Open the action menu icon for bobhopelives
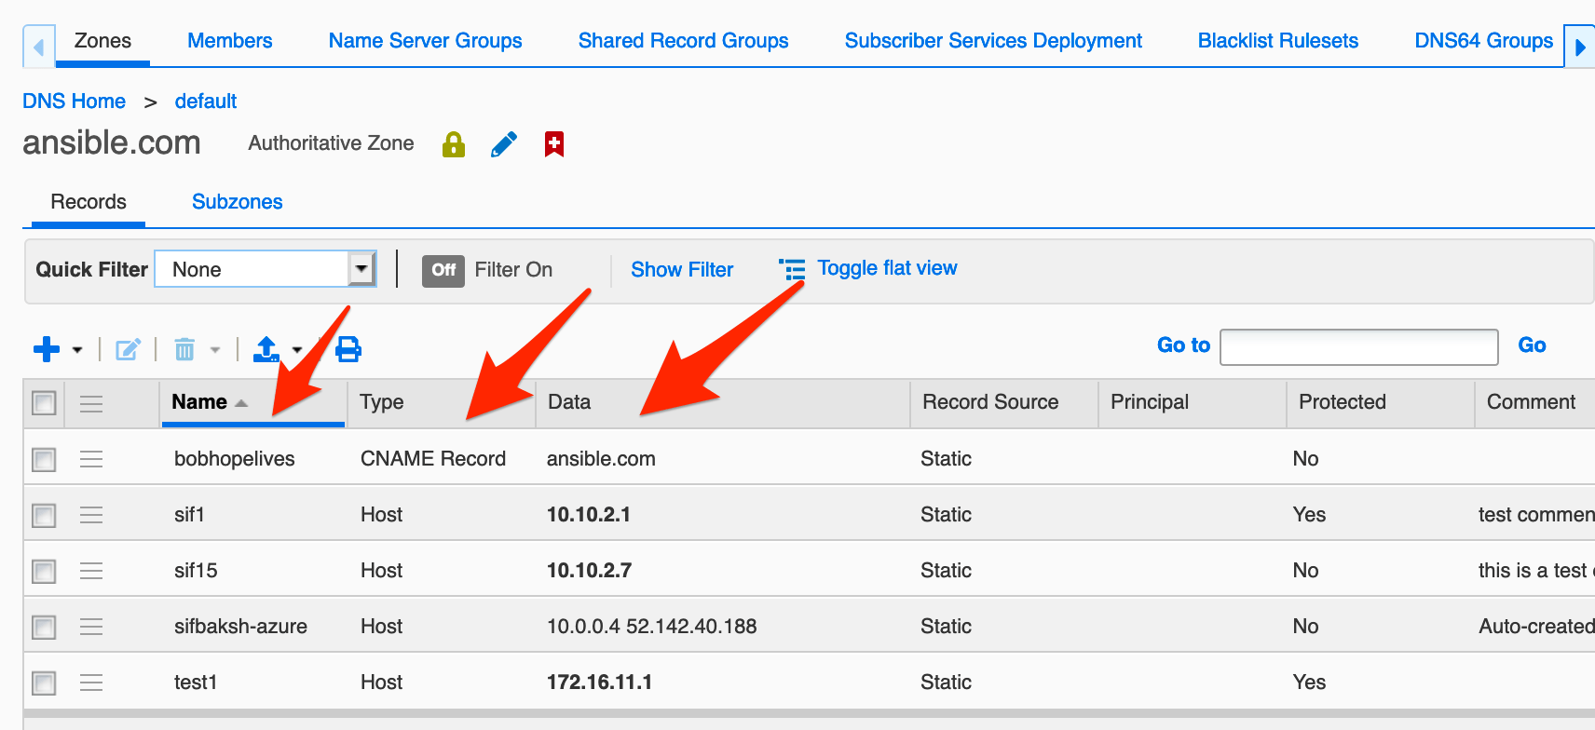 pos(91,459)
